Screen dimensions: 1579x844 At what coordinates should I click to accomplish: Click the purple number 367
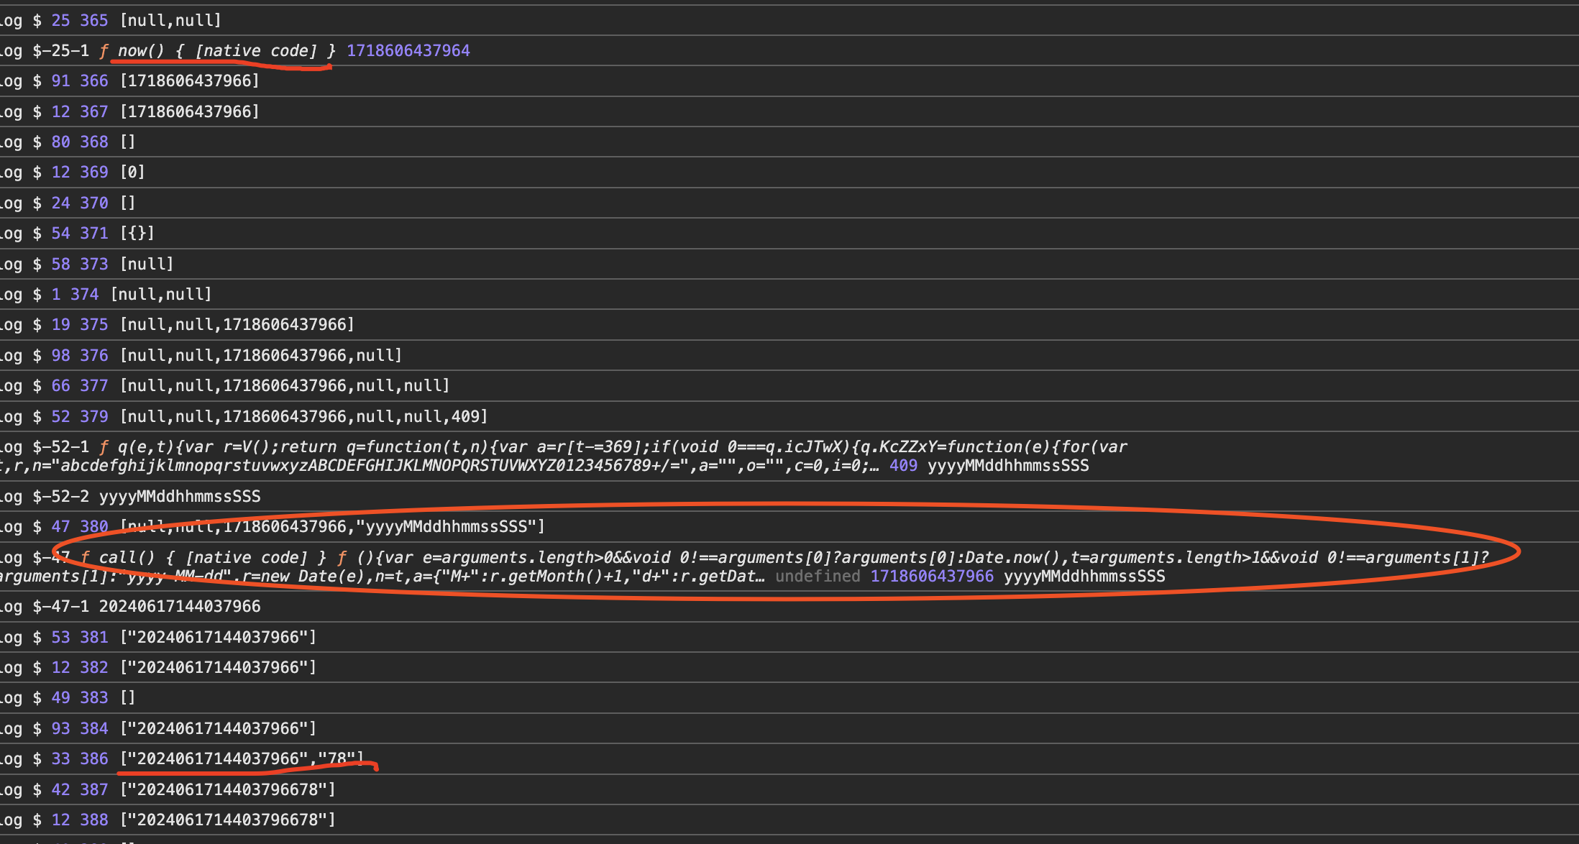click(x=93, y=112)
